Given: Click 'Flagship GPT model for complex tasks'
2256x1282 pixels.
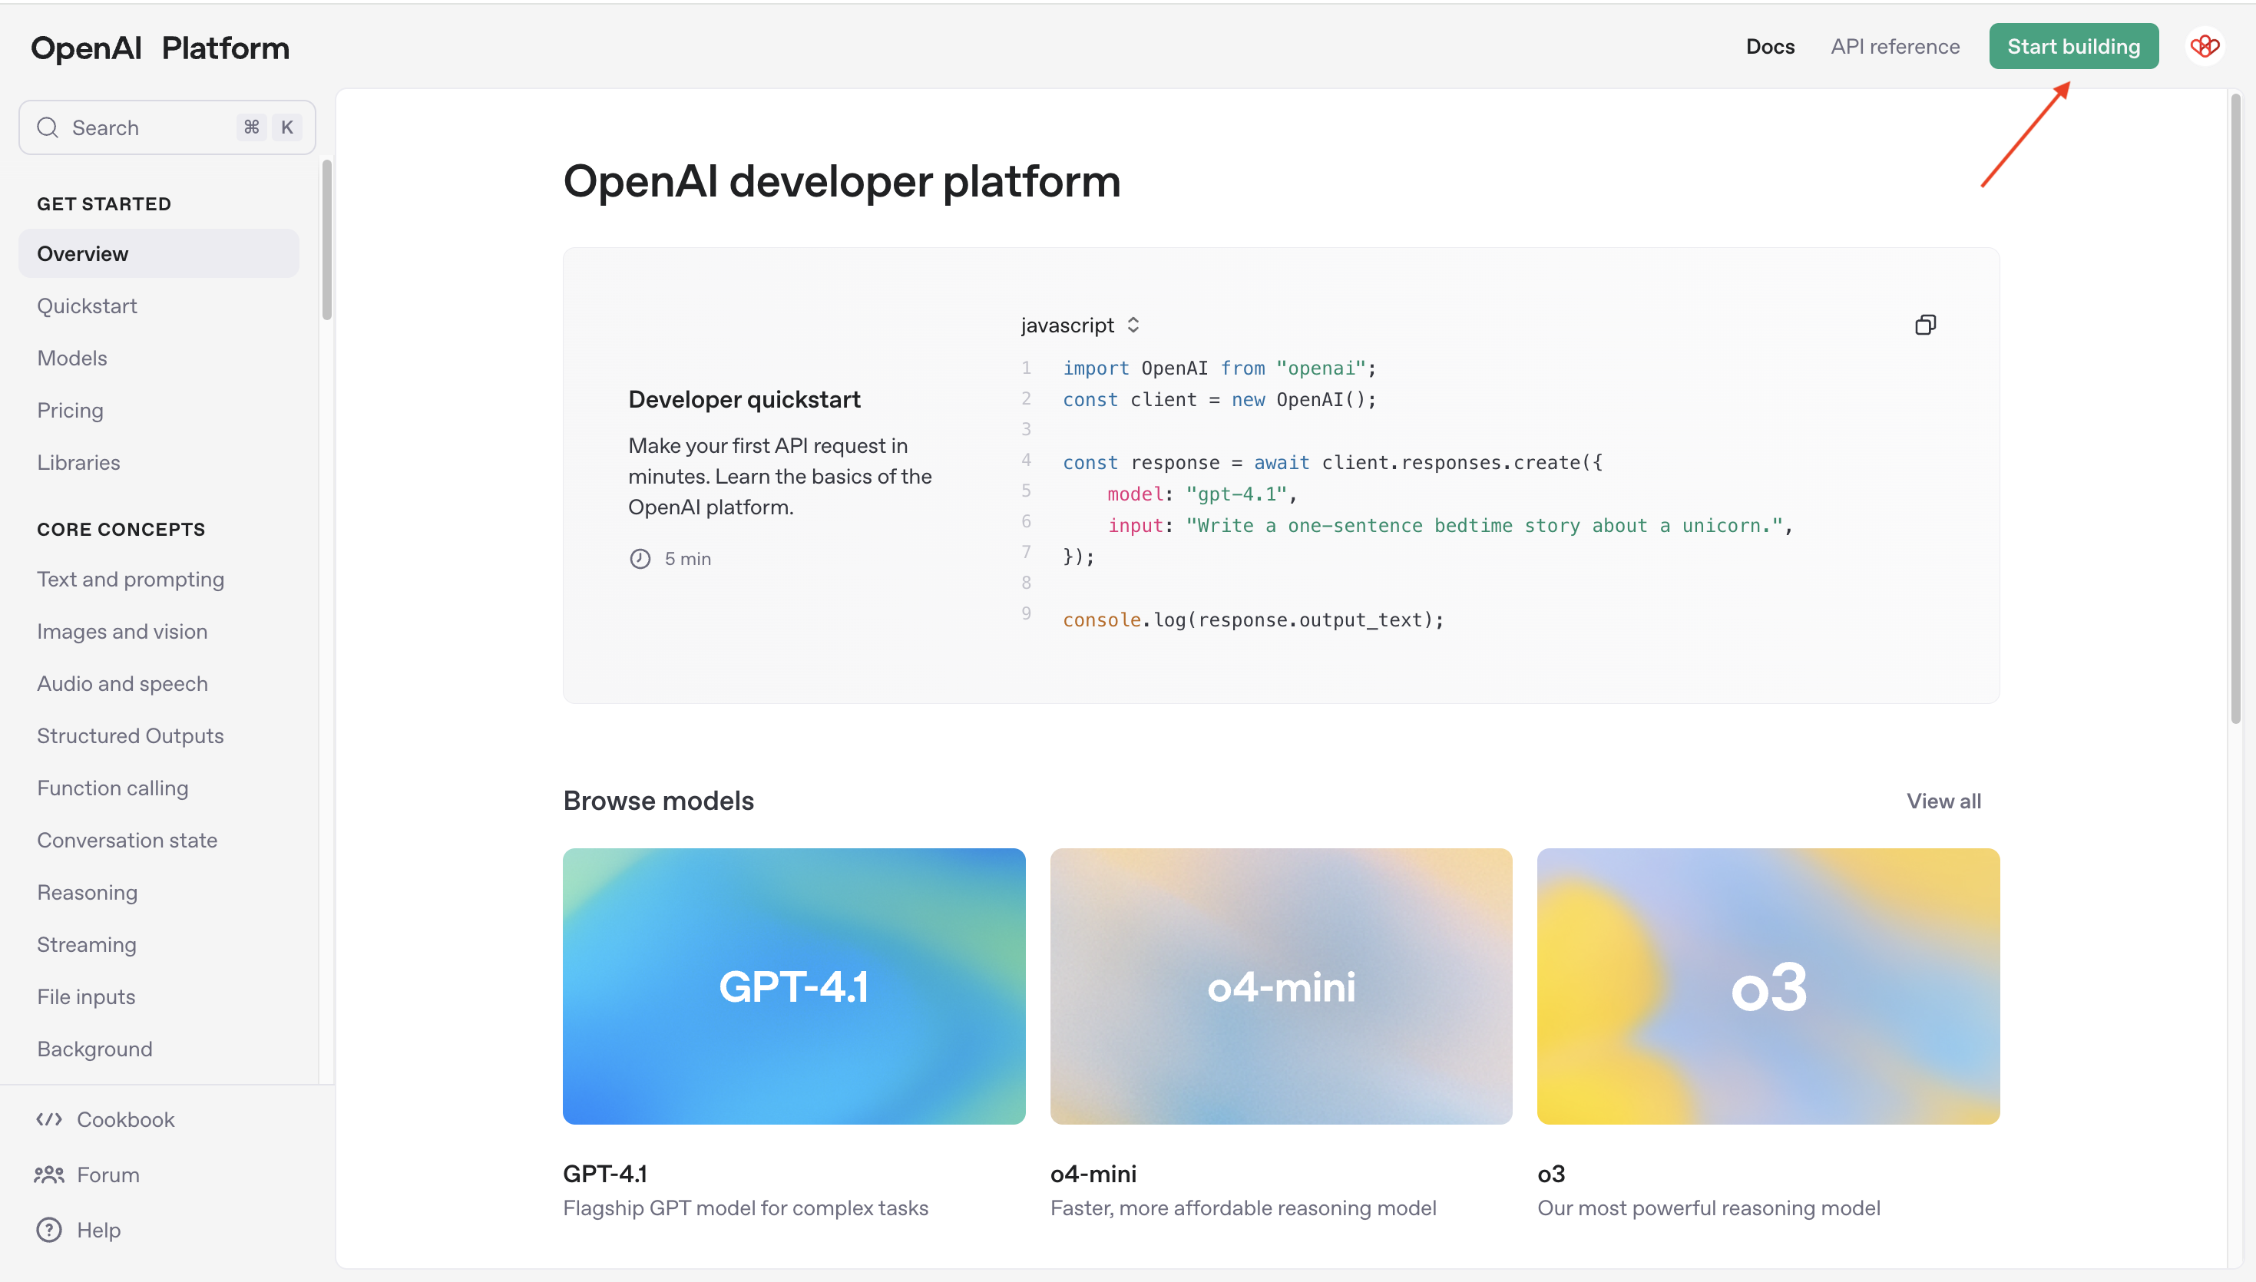Looking at the screenshot, I should click(745, 1208).
